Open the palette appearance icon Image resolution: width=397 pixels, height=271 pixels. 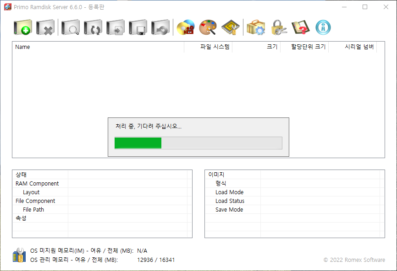[x=208, y=27]
